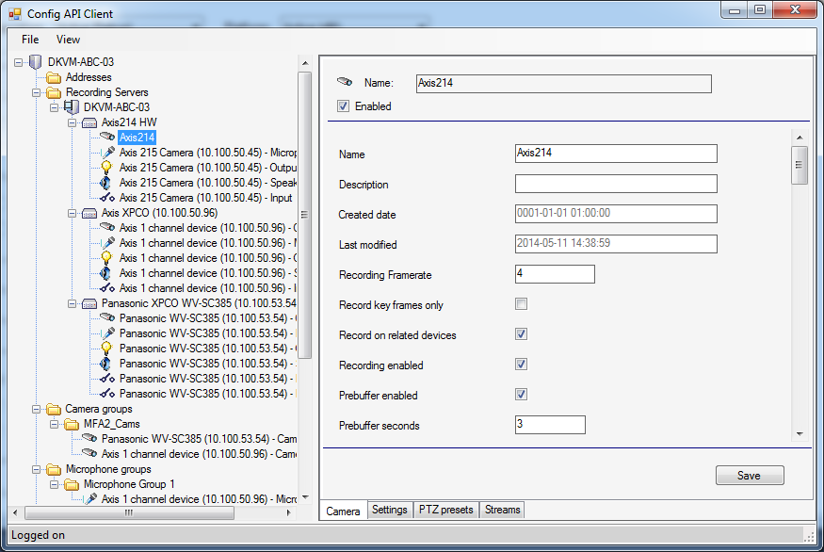The height and width of the screenshot is (552, 824).
Task: Click the Panasonic XPCO hardware icon
Action: point(89,304)
